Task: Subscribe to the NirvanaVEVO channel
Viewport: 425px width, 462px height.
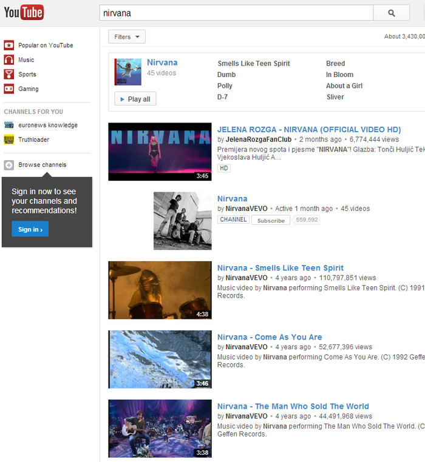Action: pos(271,221)
